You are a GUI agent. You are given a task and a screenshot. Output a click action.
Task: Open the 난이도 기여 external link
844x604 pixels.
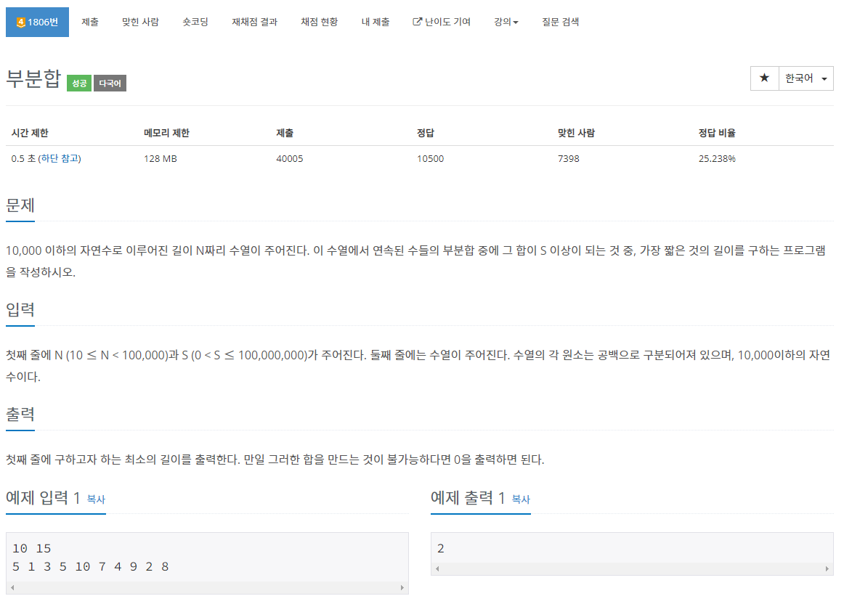(442, 22)
